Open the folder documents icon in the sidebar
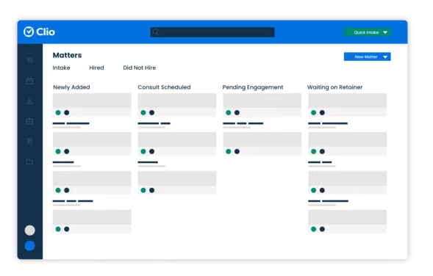 pos(29,161)
